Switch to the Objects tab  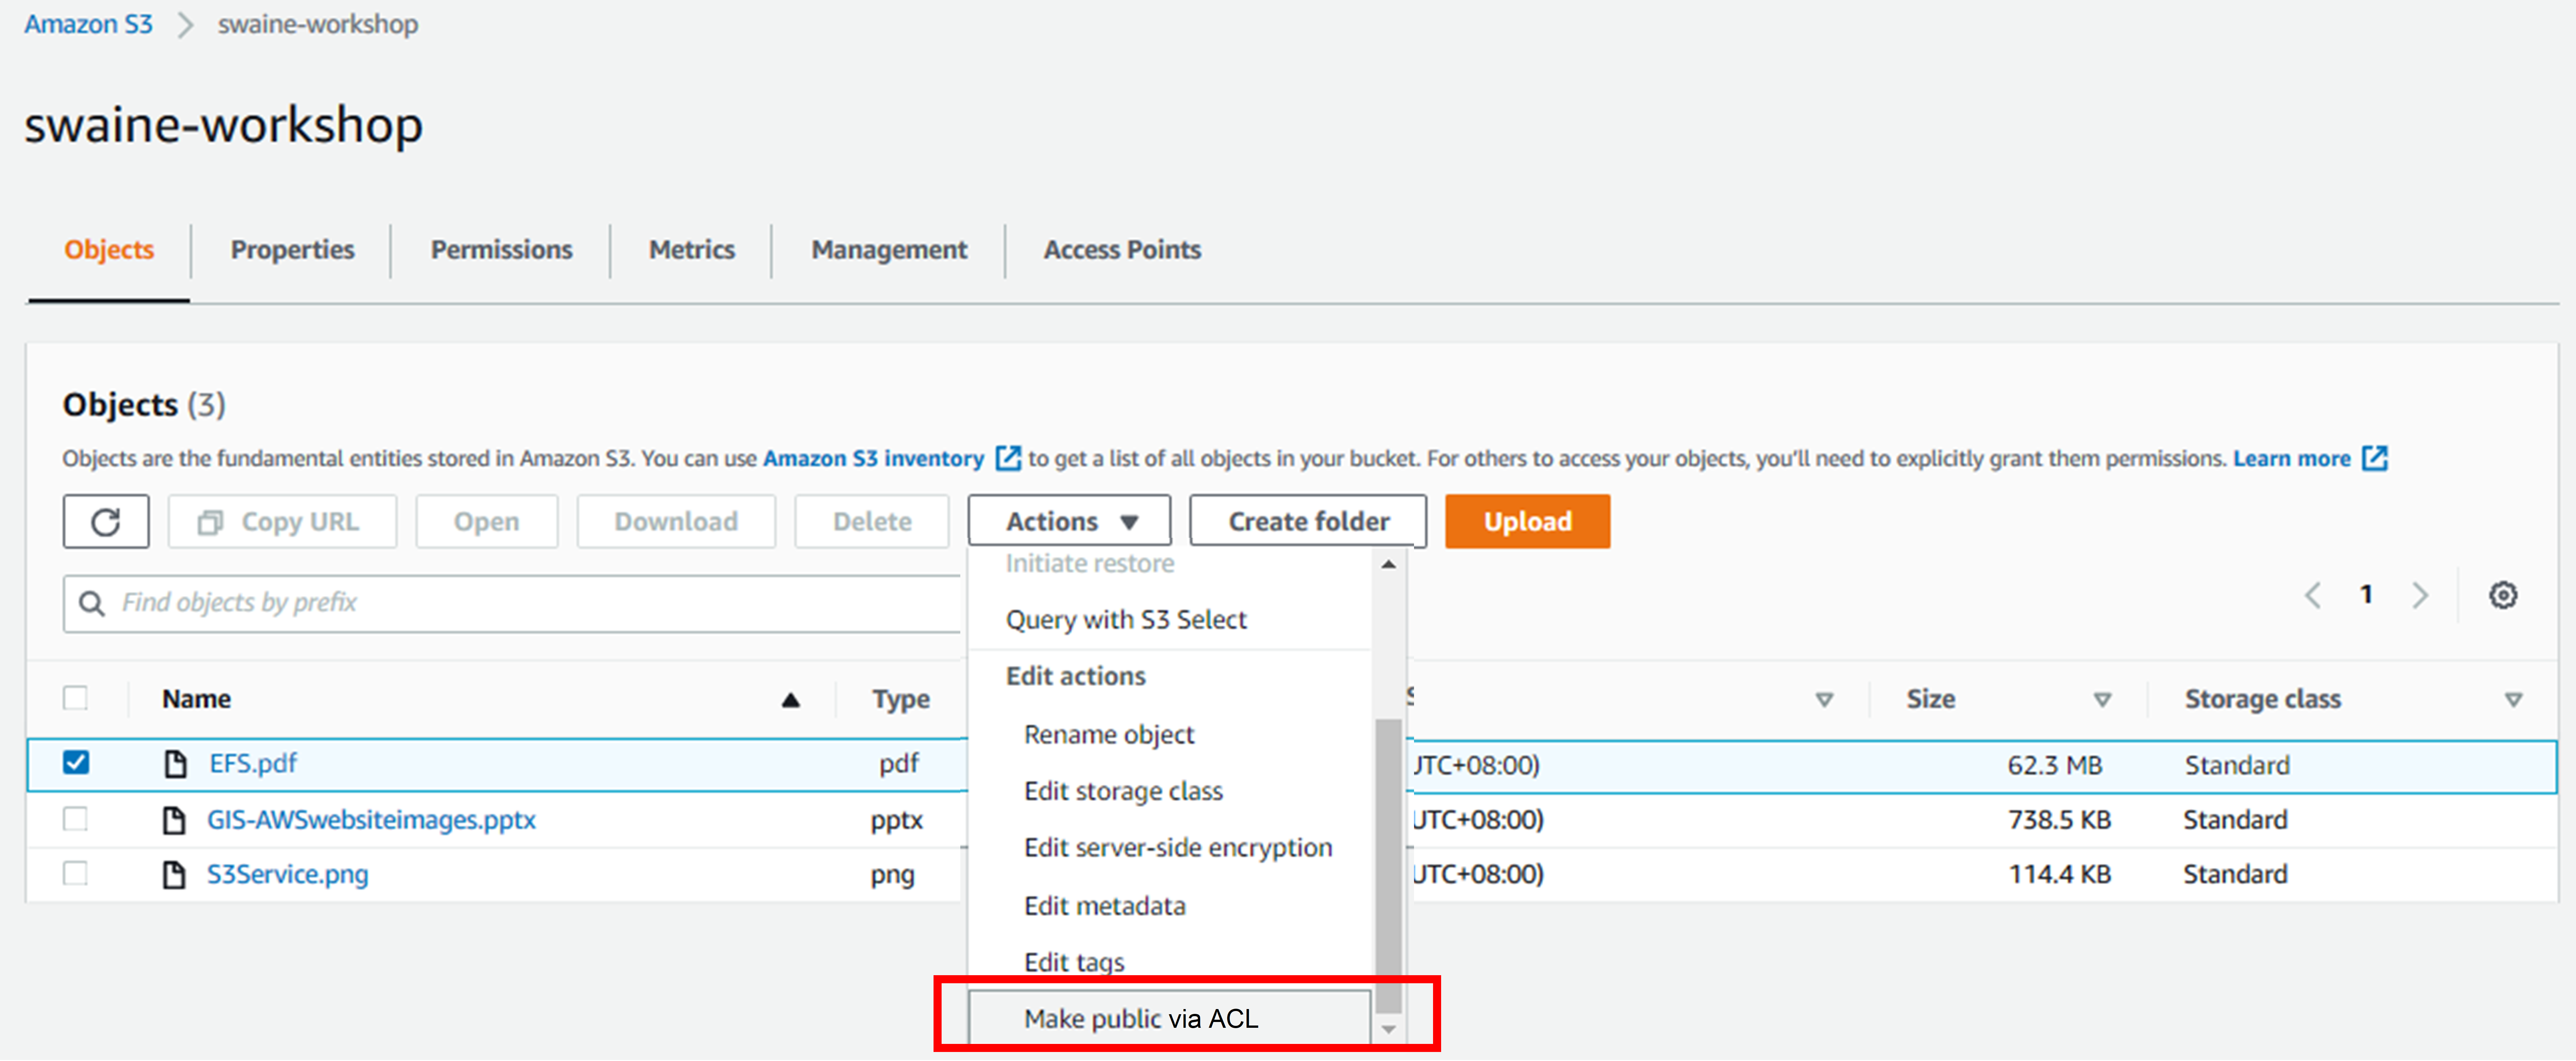tap(109, 250)
